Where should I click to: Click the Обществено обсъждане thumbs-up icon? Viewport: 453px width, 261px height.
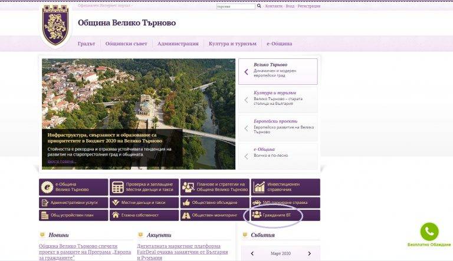187,202
